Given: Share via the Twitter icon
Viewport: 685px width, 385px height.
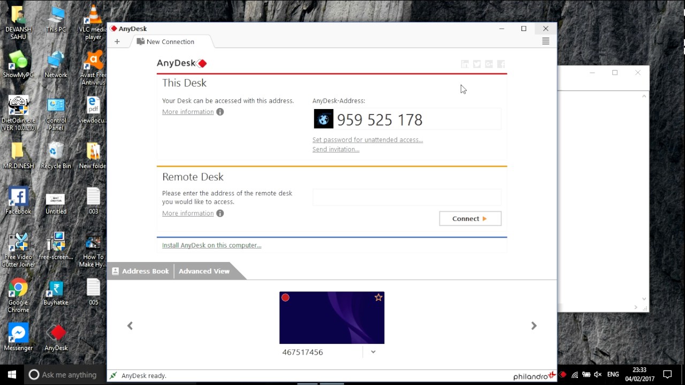Looking at the screenshot, I should point(477,64).
